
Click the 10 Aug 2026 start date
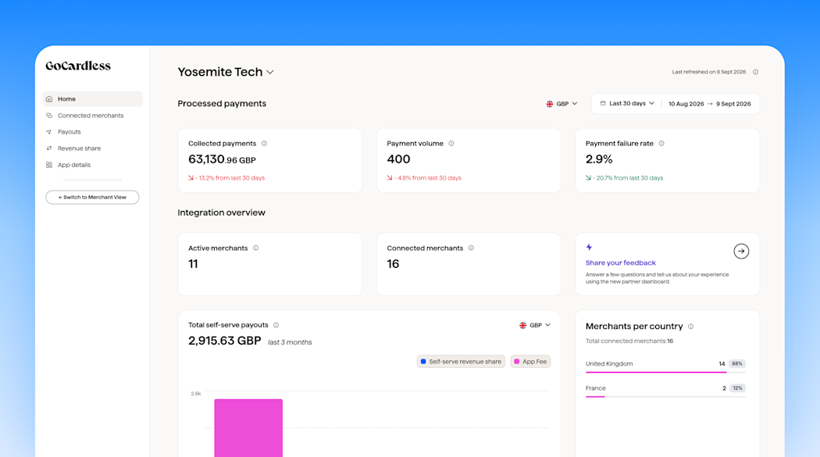pos(686,104)
